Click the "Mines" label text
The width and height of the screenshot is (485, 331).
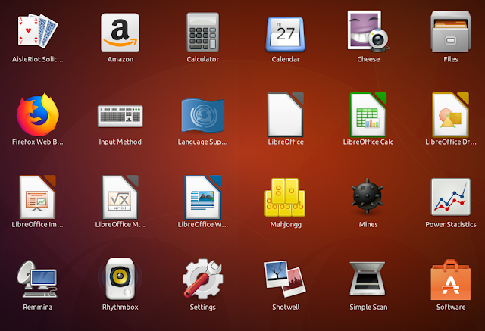point(368,225)
